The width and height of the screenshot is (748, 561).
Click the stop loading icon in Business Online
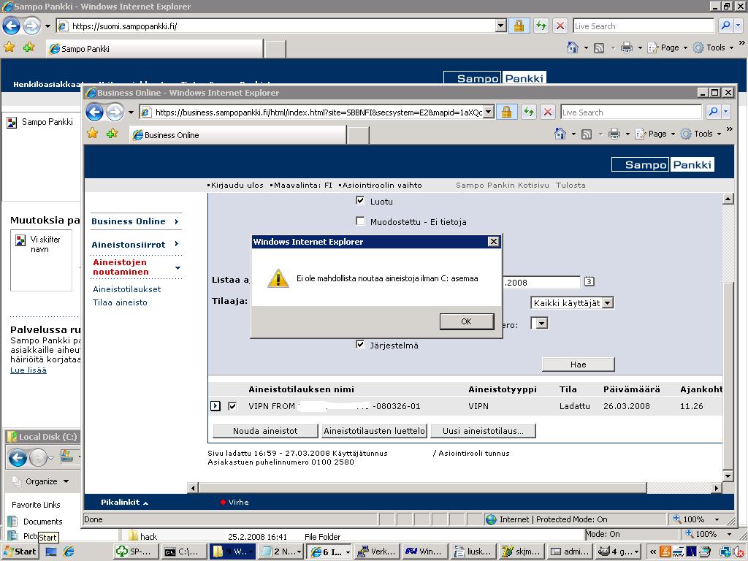point(547,112)
